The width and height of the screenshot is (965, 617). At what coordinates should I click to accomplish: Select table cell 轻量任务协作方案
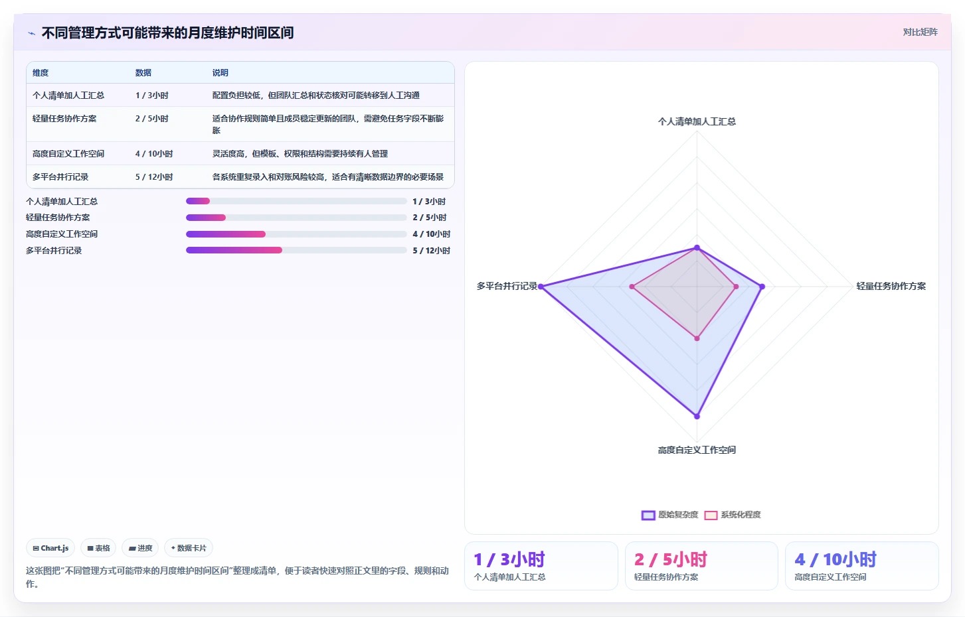(x=64, y=119)
